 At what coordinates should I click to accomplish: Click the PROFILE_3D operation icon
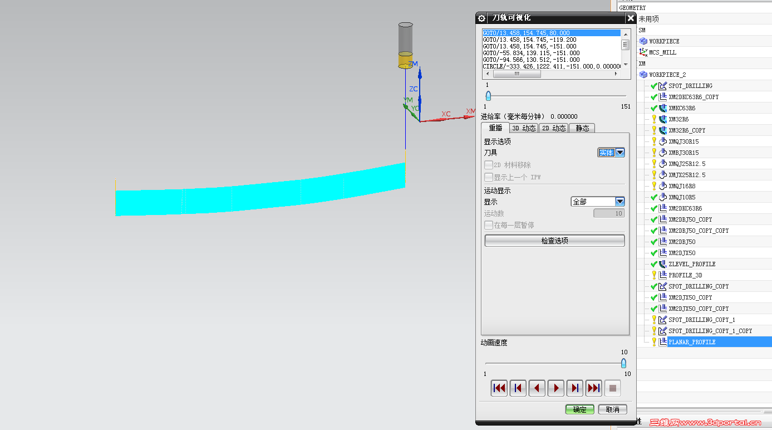coord(661,275)
